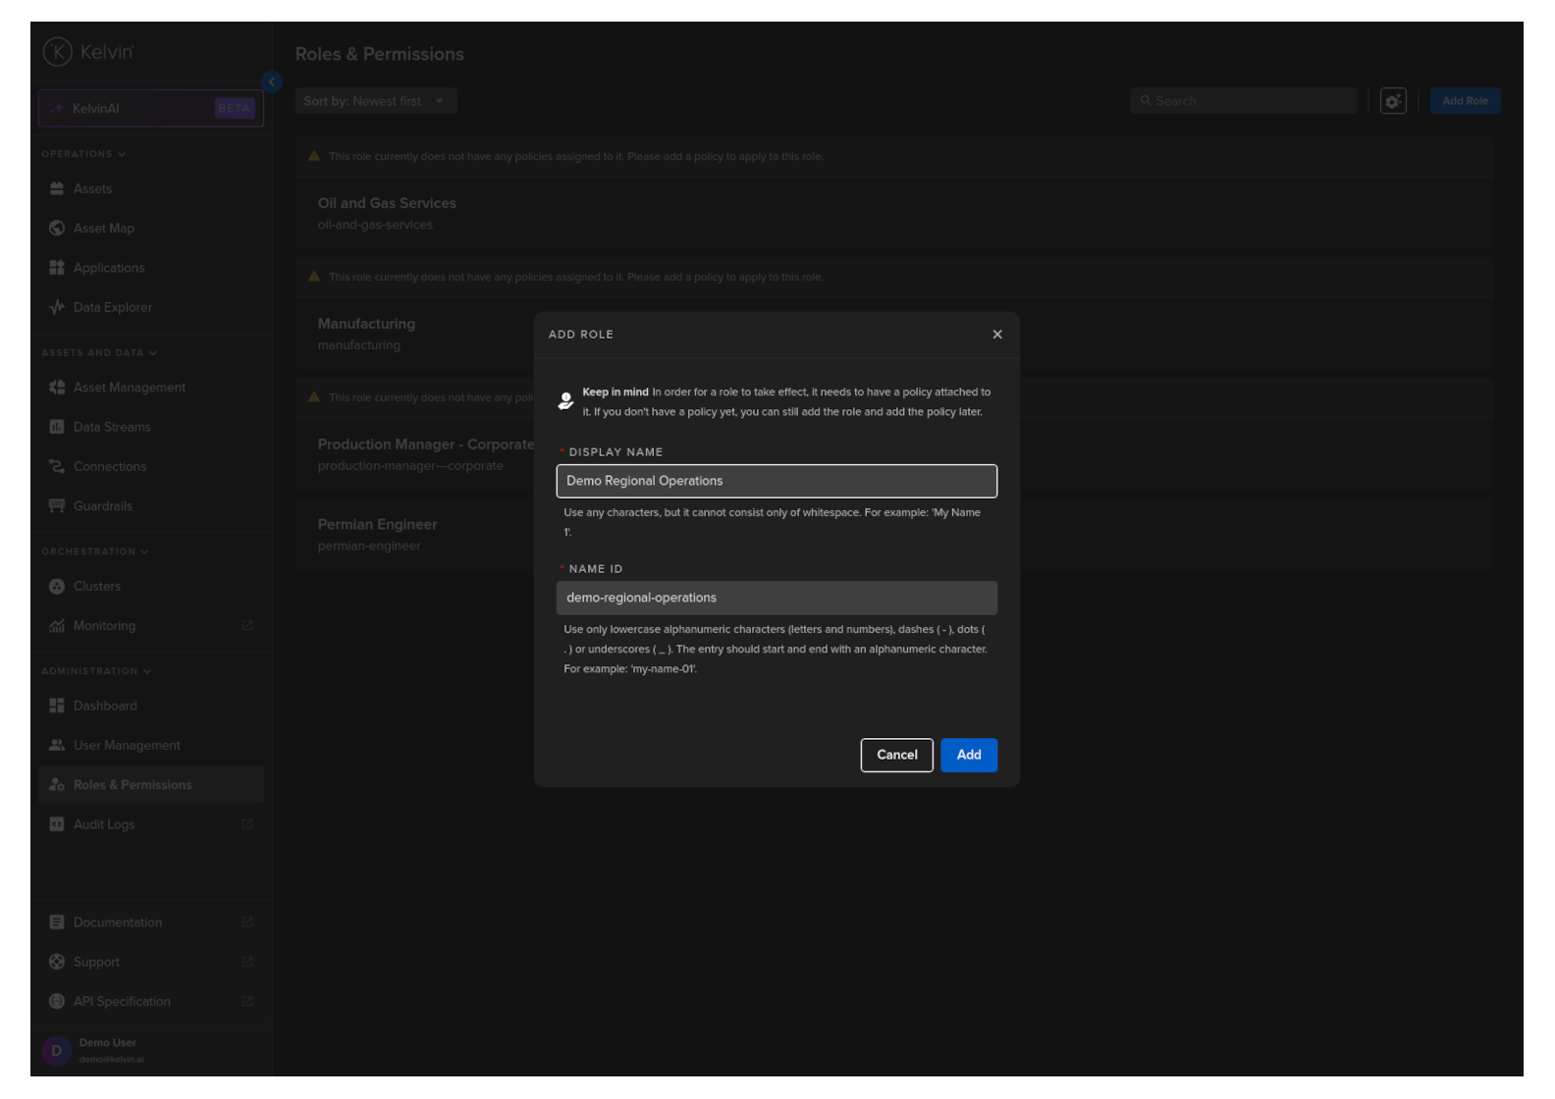Open Monitoring external link icon
Screen dimensions: 1555x1099
tap(247, 626)
